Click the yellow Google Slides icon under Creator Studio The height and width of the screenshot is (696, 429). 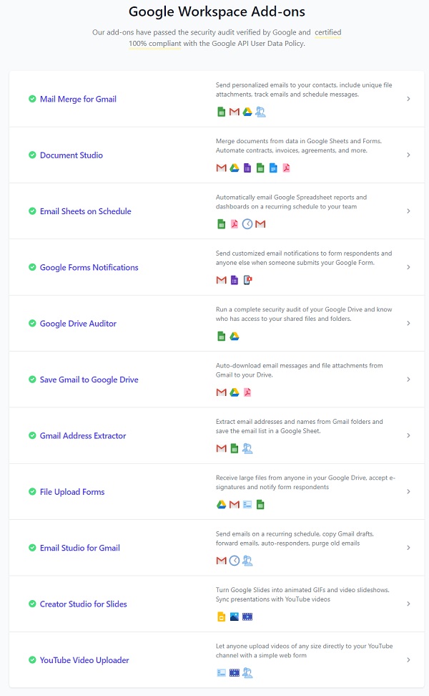(221, 617)
